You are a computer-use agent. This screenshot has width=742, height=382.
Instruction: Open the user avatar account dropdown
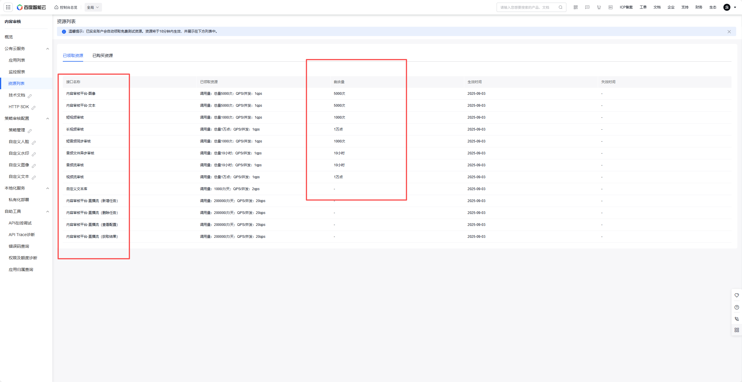729,7
